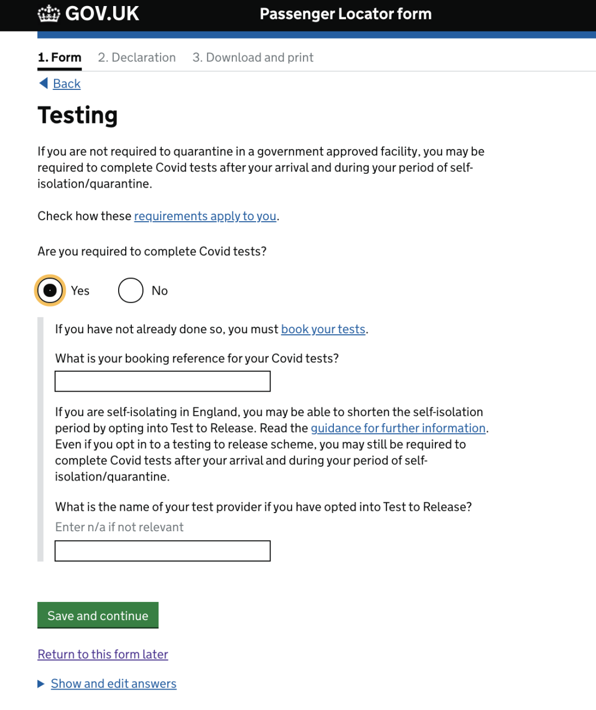Click the GOV.UK crown logo icon
This screenshot has width=596, height=710.
tap(49, 14)
